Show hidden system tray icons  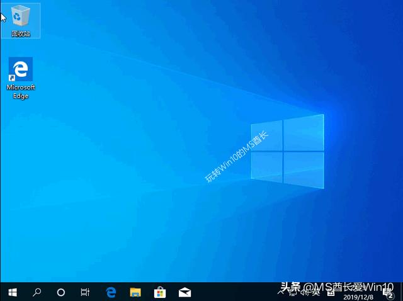[281, 292]
